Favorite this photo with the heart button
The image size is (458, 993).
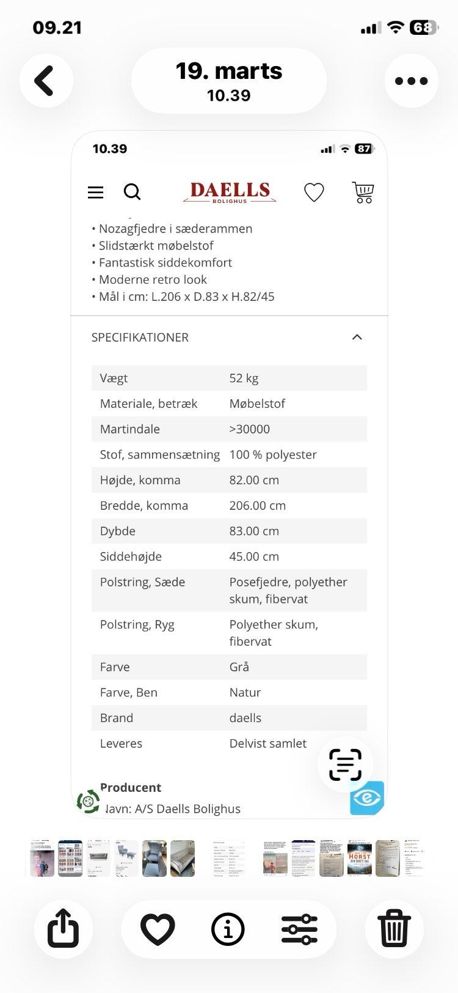(158, 929)
